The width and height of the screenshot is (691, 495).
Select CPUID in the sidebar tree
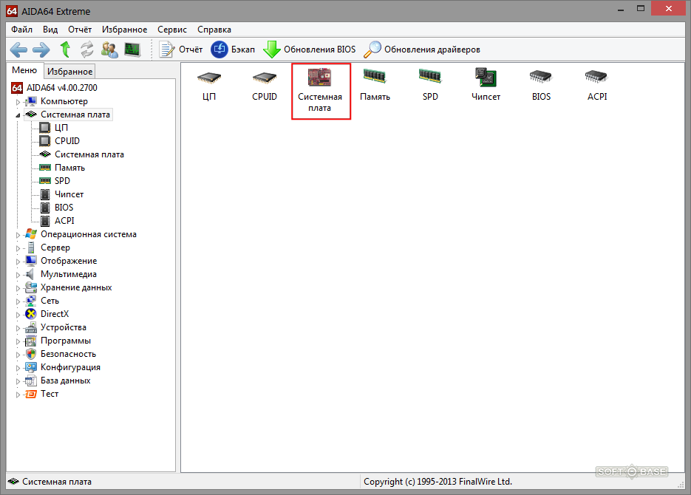point(60,141)
